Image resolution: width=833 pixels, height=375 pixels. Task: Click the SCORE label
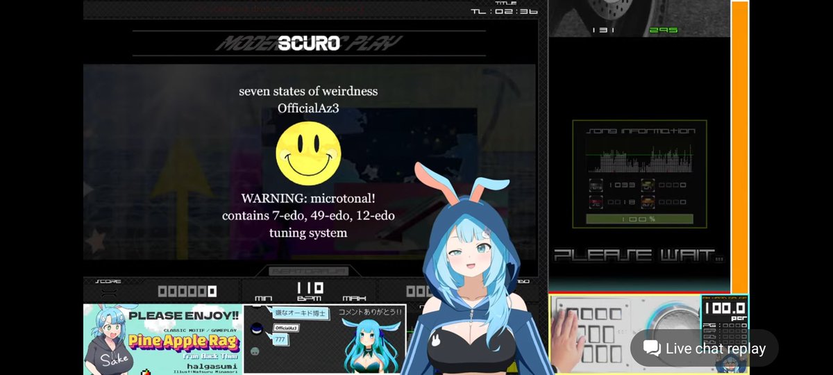108,281
